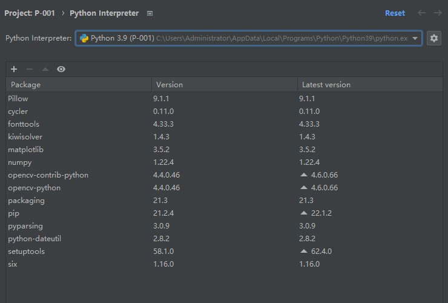Select the six package row
The width and height of the screenshot is (448, 303).
pos(224,264)
